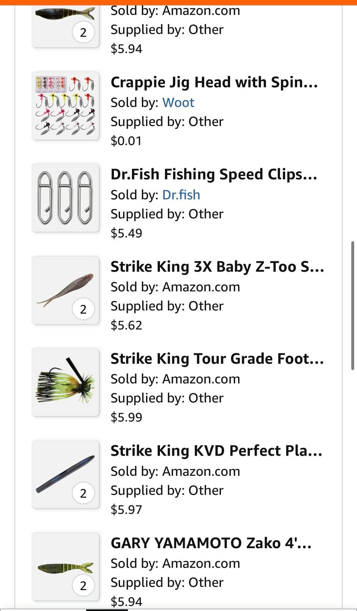
Task: Tap quantity badge on Gary Yamamoto Zako item
Action: 83,586
